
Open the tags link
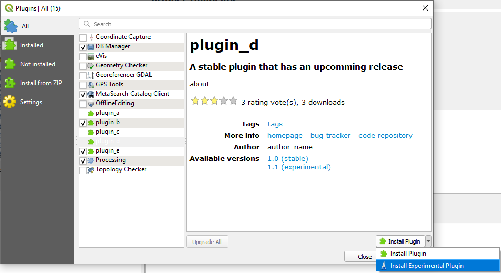click(x=275, y=124)
